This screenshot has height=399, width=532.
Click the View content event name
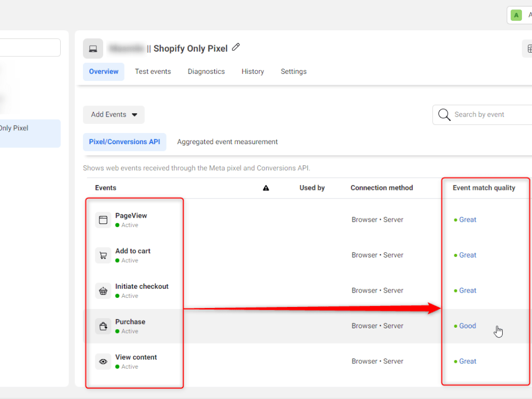[136, 358]
